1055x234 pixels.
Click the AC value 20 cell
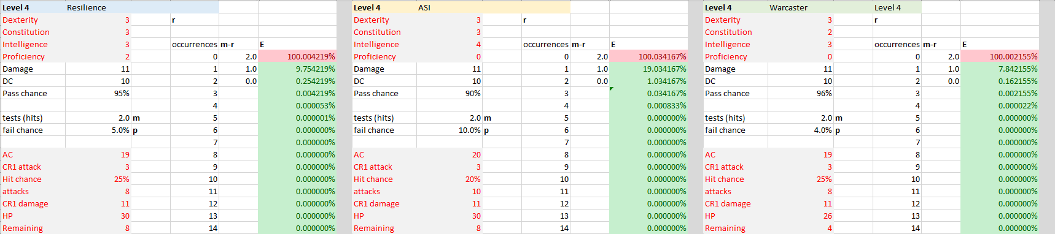click(x=450, y=154)
